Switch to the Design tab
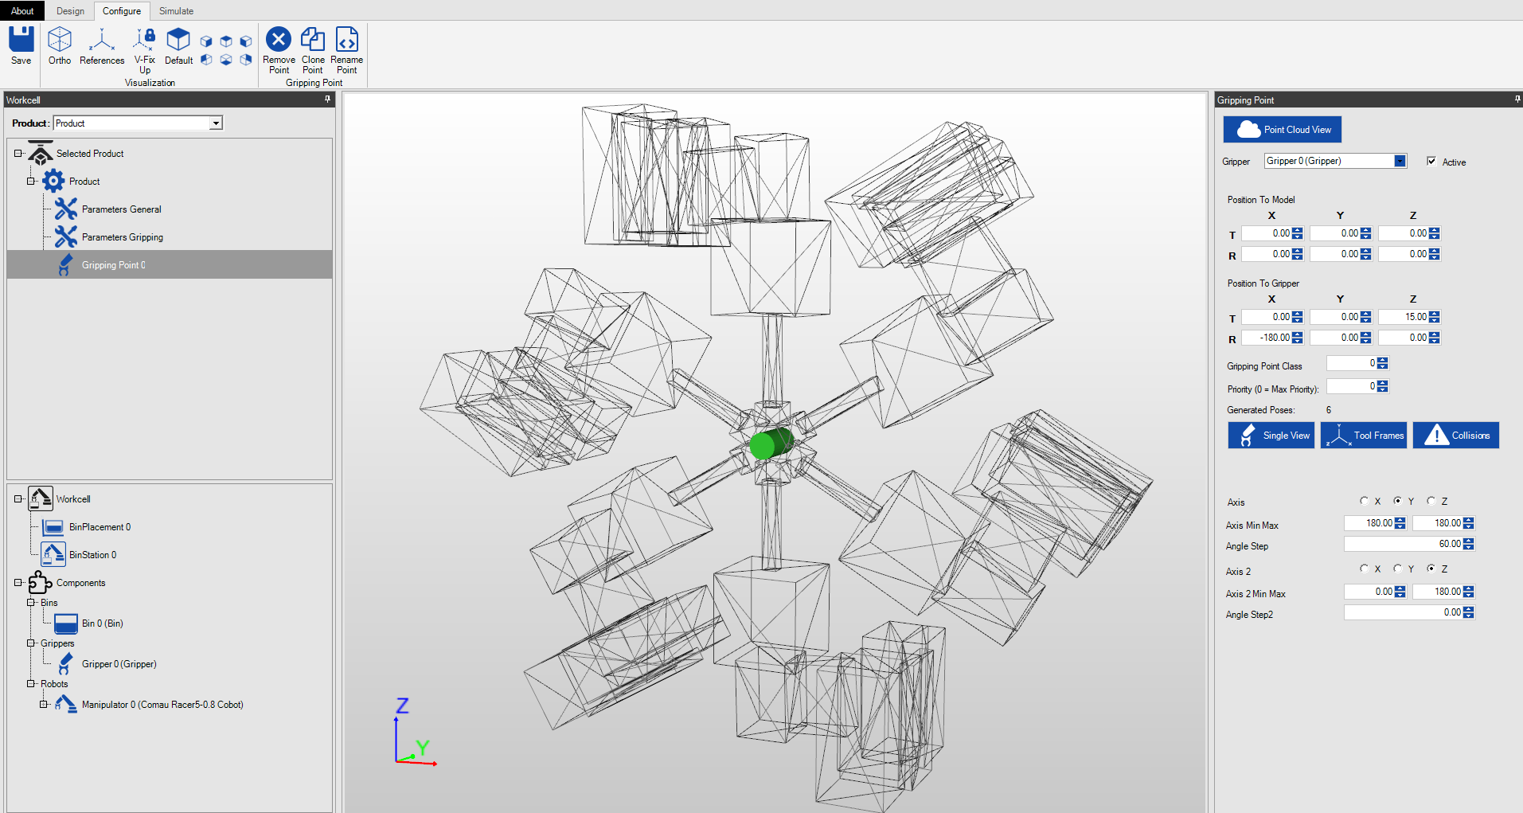1523x813 pixels. tap(70, 11)
